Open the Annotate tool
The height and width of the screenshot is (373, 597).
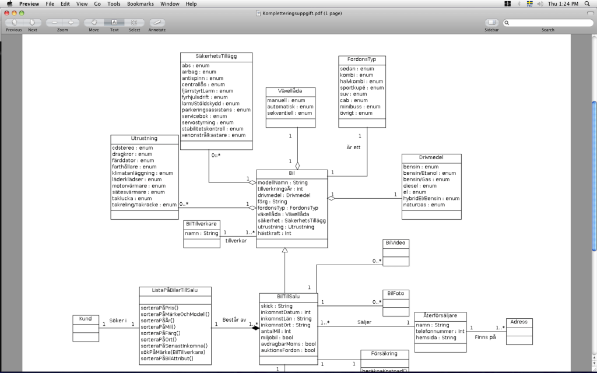(156, 22)
